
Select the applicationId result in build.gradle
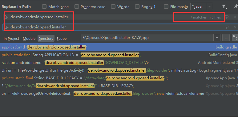point(119,47)
